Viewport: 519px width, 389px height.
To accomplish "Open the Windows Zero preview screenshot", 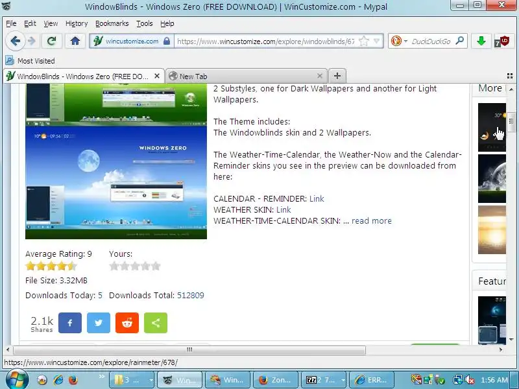I will click(x=116, y=161).
